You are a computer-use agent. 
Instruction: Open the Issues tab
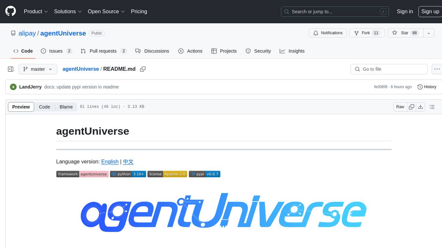tap(56, 51)
